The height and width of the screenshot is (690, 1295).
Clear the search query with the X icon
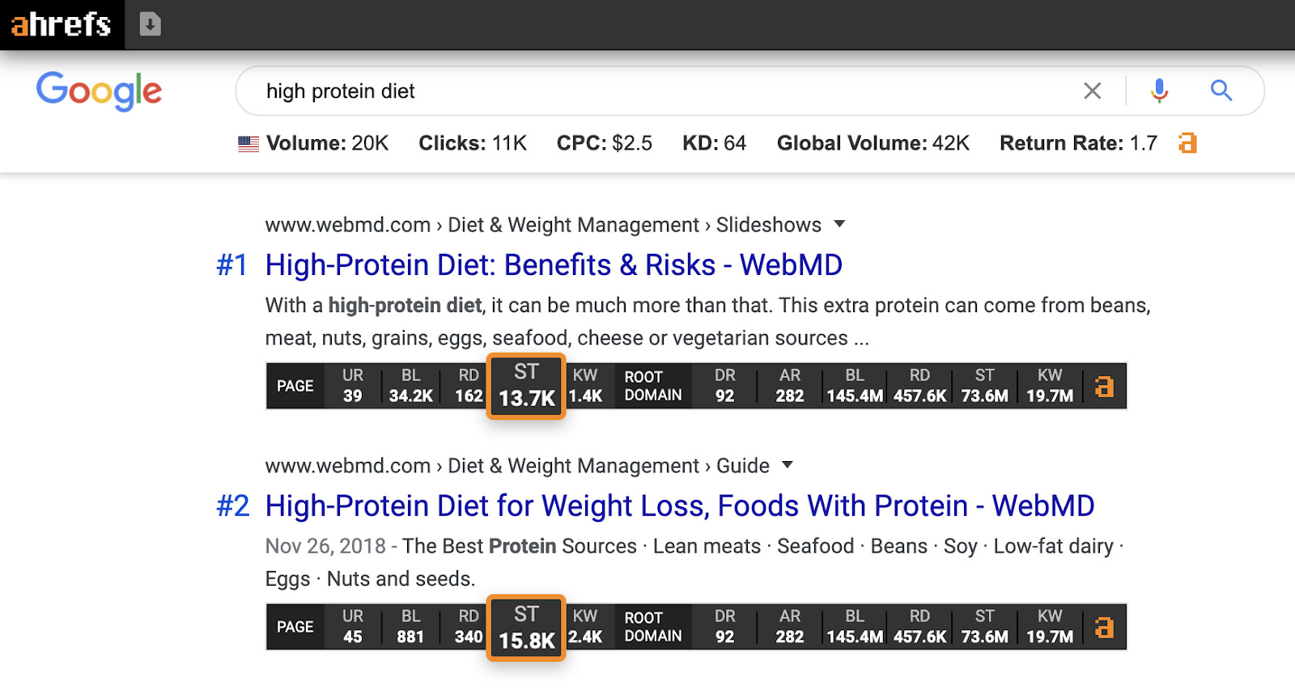(x=1093, y=91)
